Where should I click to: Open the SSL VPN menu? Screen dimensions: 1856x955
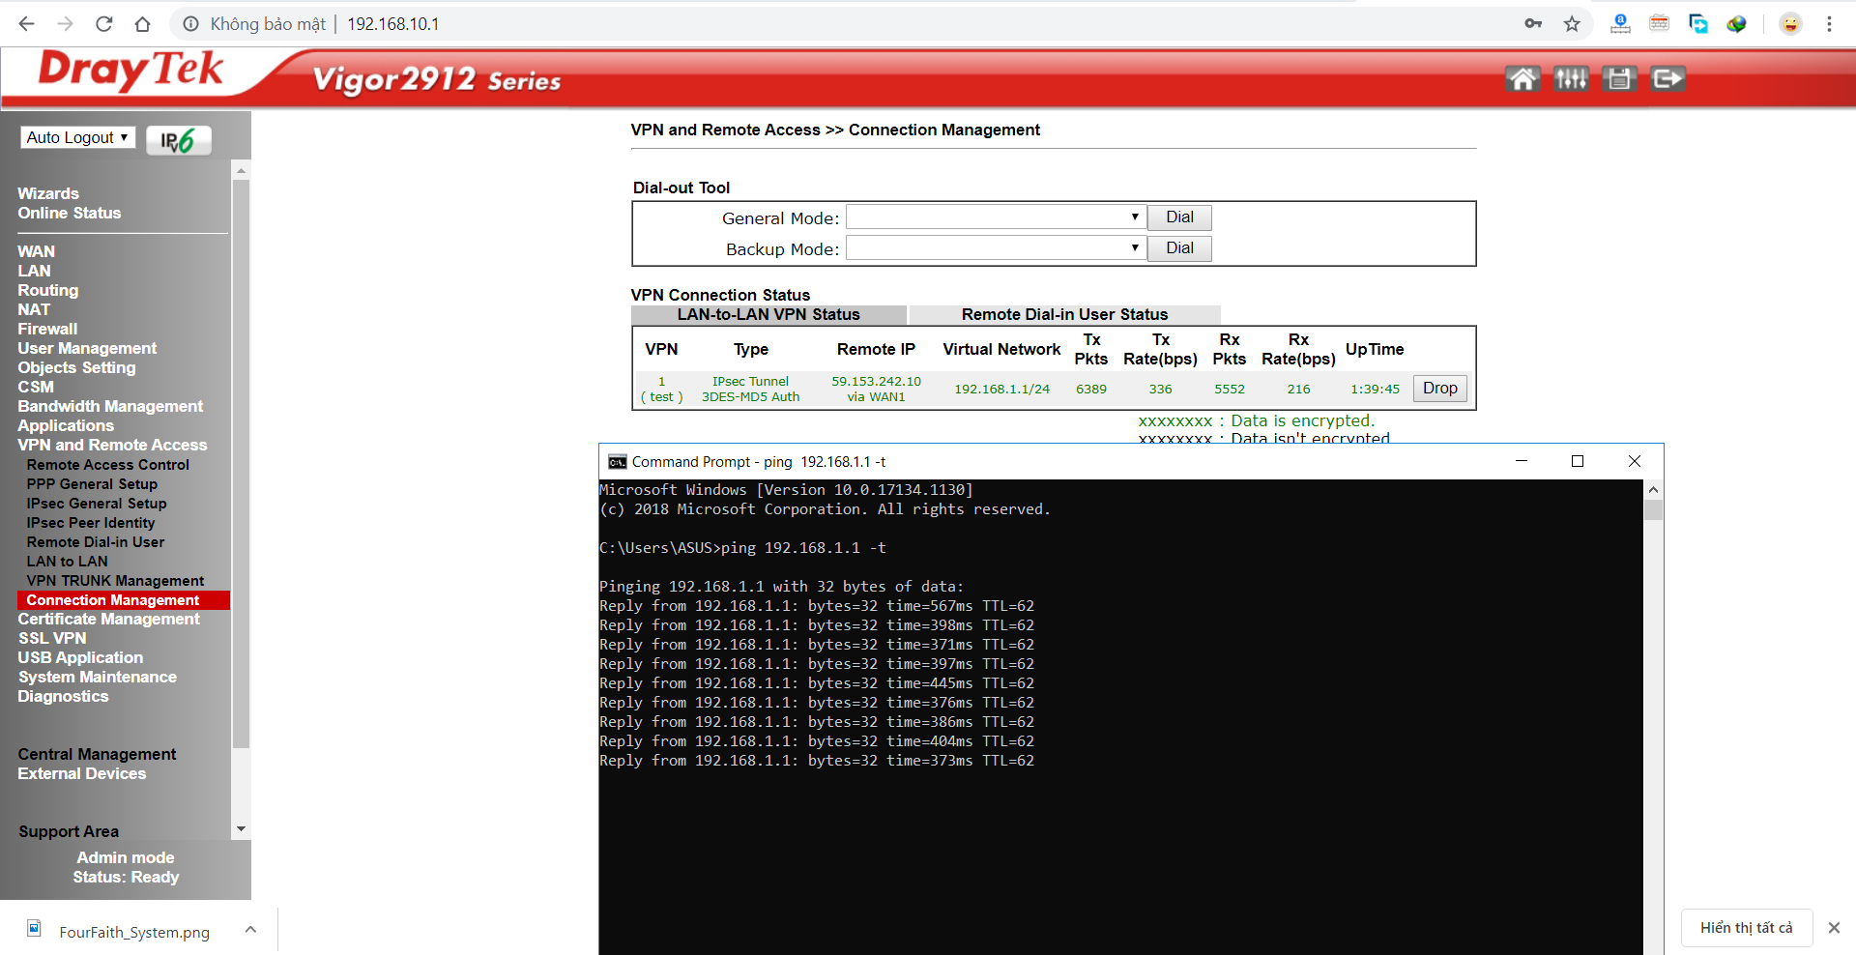tap(52, 638)
